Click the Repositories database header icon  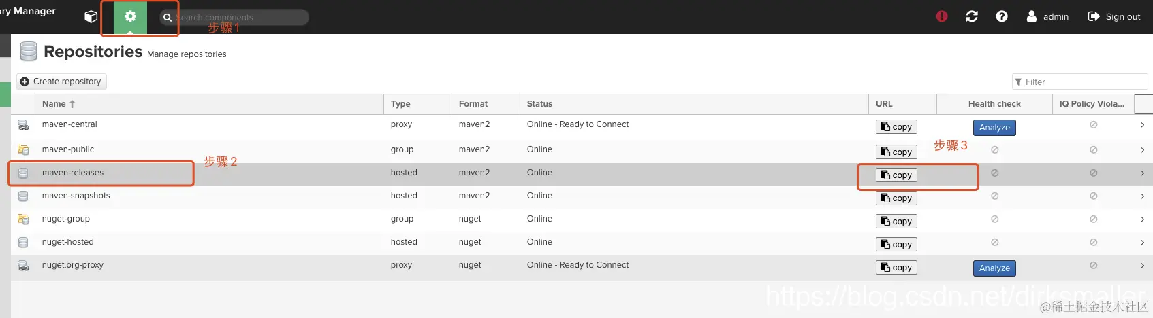(29, 52)
